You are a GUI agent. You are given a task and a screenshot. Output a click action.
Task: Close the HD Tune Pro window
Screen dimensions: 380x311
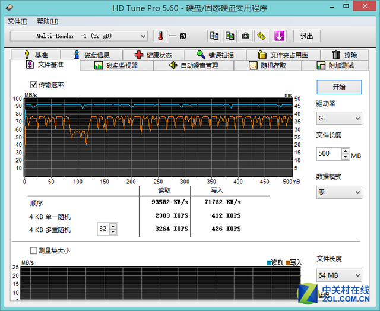(x=365, y=7)
